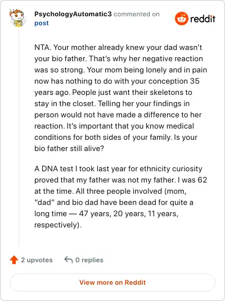Upvote using the orange arrow icon
Image resolution: width=225 pixels, height=301 pixels.
pyautogui.click(x=14, y=260)
